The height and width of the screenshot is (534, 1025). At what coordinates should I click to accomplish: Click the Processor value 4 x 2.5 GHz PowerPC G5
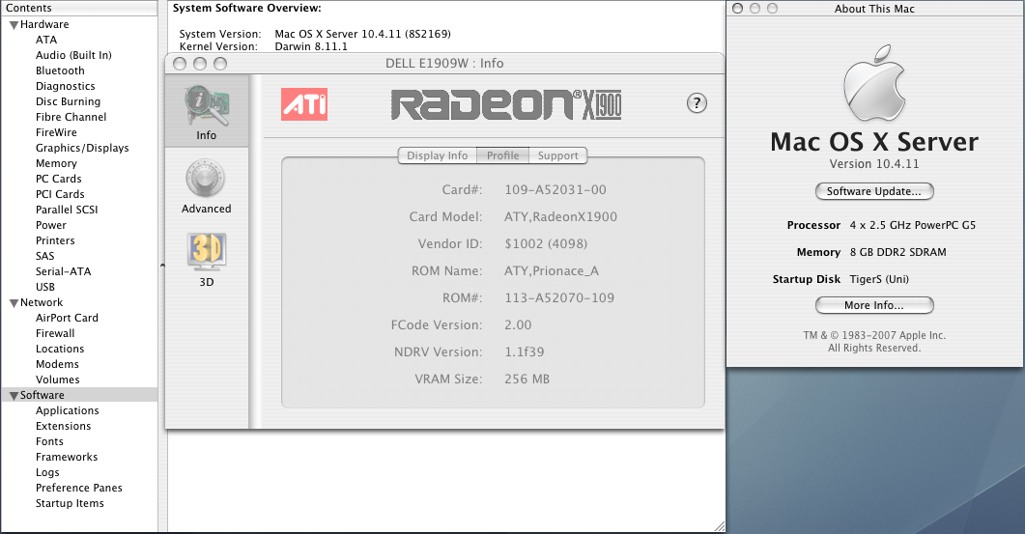click(x=913, y=226)
